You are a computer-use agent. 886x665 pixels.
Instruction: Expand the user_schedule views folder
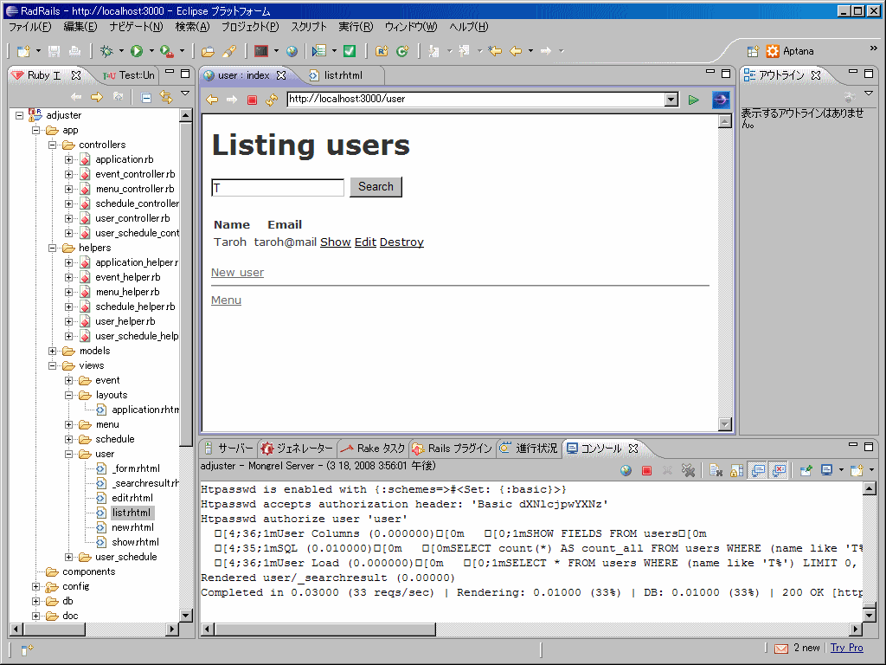pyautogui.click(x=69, y=557)
